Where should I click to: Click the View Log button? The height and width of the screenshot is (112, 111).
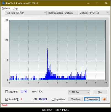76,99
